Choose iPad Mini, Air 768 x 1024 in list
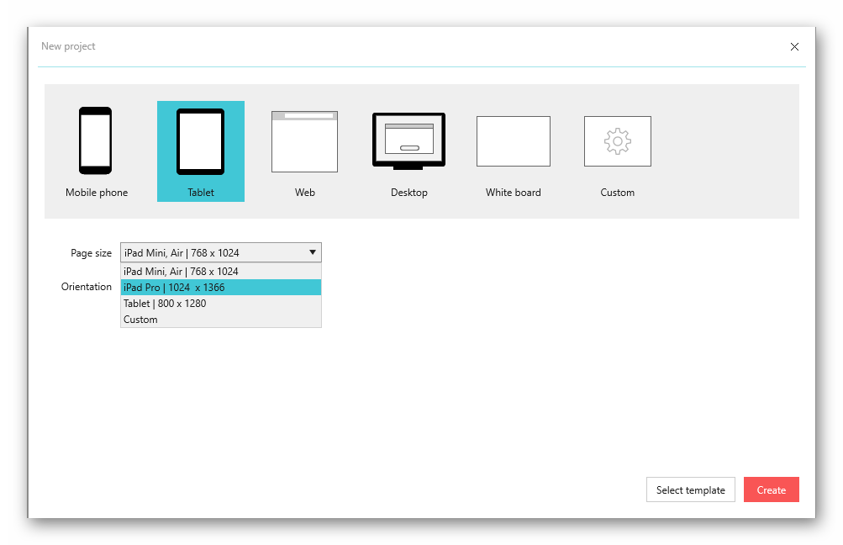The width and height of the screenshot is (843, 545). coord(220,272)
